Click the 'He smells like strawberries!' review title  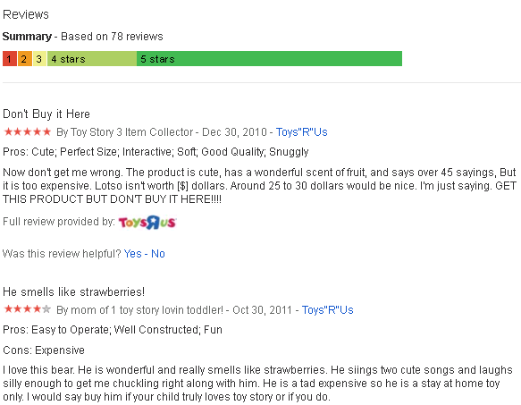(x=73, y=292)
